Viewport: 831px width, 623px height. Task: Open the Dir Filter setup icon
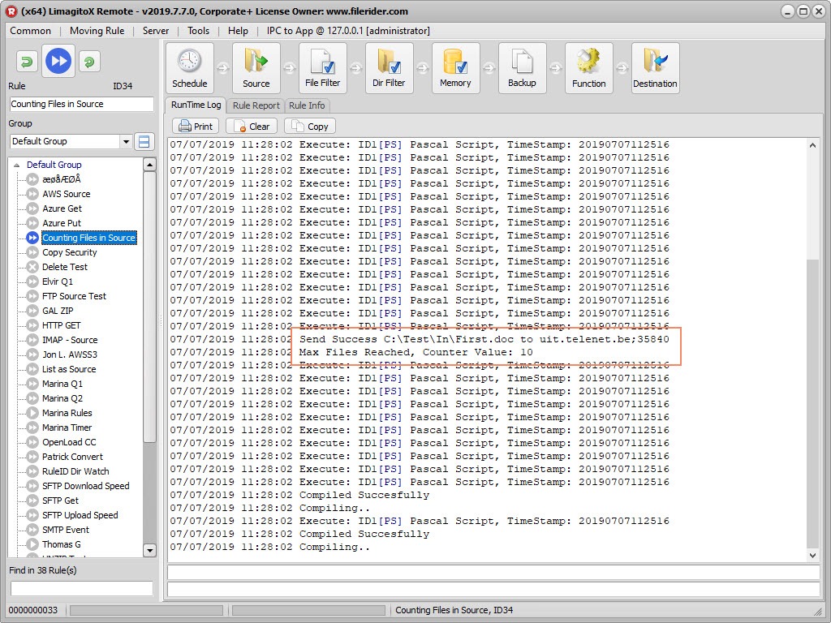click(389, 68)
